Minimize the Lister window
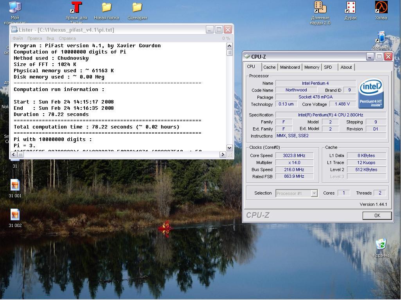 [x=209, y=30]
